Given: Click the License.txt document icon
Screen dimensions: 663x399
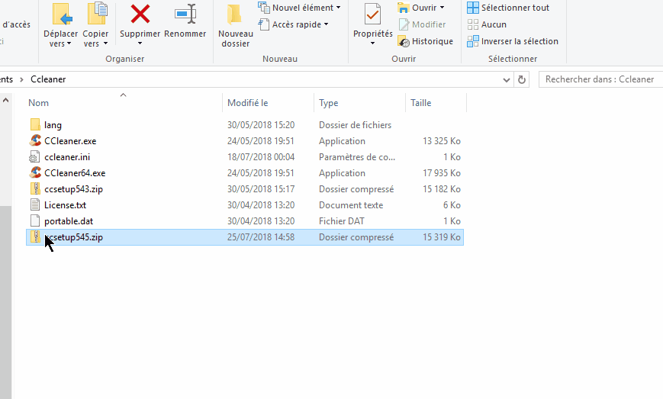Looking at the screenshot, I should pos(35,205).
